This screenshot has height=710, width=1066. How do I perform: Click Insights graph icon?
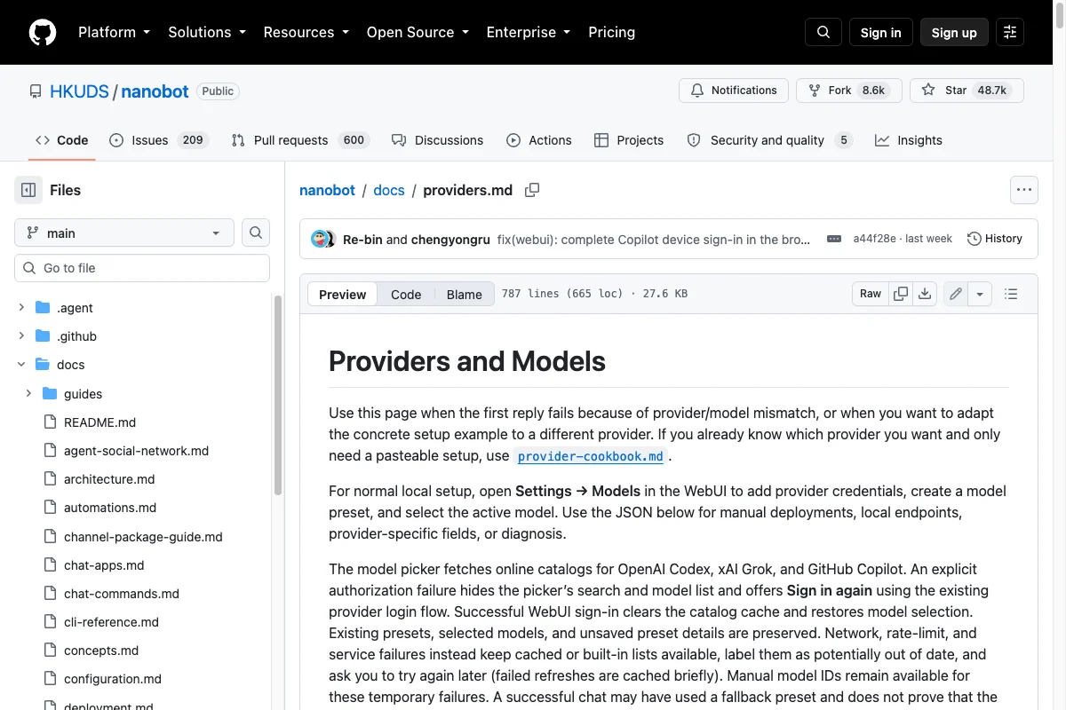click(x=882, y=140)
